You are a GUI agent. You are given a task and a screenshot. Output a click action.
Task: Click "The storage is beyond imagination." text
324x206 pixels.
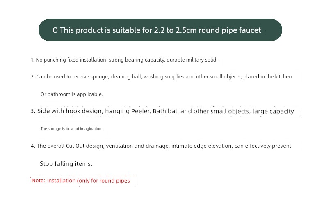tap(71, 129)
